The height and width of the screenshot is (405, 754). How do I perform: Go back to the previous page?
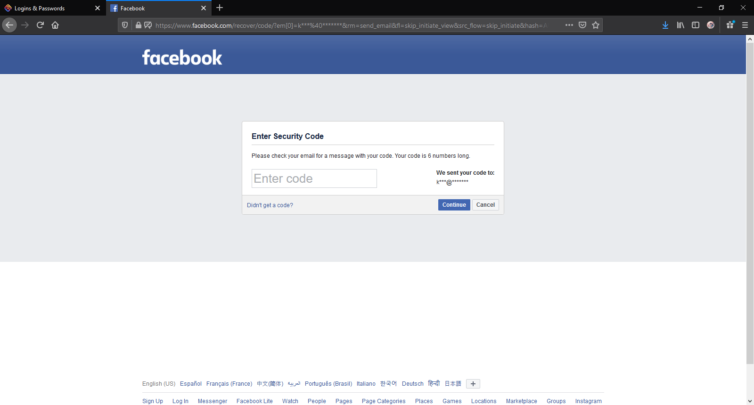coord(9,25)
